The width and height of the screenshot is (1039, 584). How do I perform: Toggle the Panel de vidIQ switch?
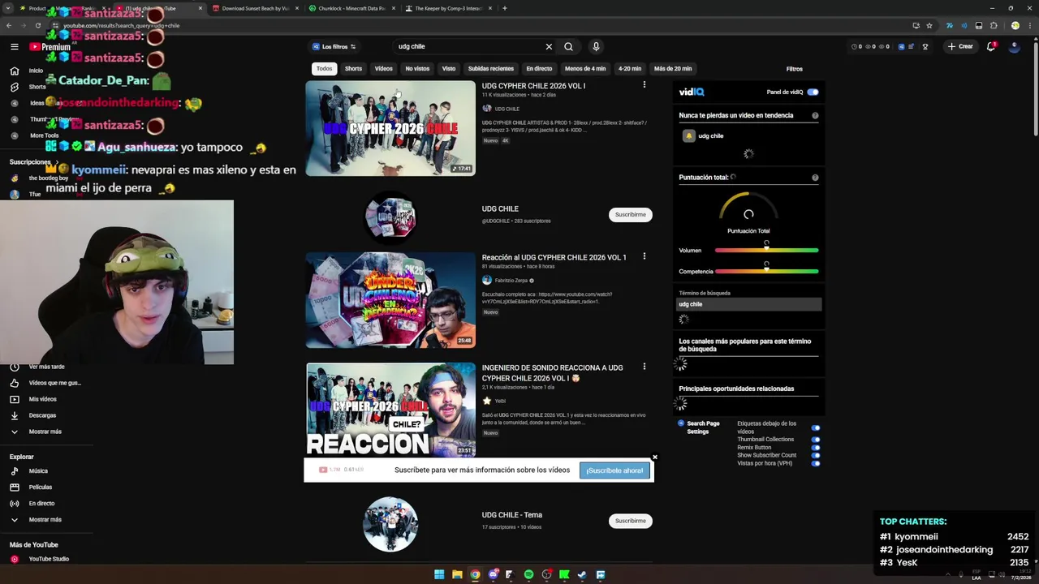tap(813, 92)
